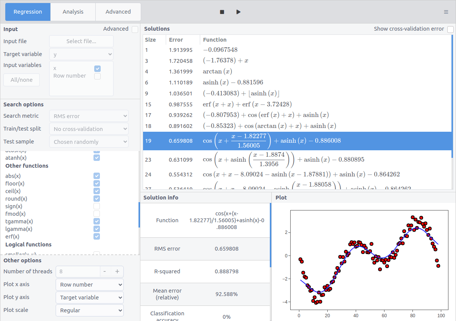Open the Search metric dropdown
Screen dimensions: 456x321
(x=89, y=116)
